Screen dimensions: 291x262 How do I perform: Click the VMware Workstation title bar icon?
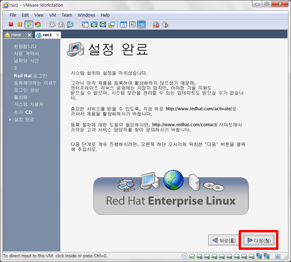click(6, 5)
